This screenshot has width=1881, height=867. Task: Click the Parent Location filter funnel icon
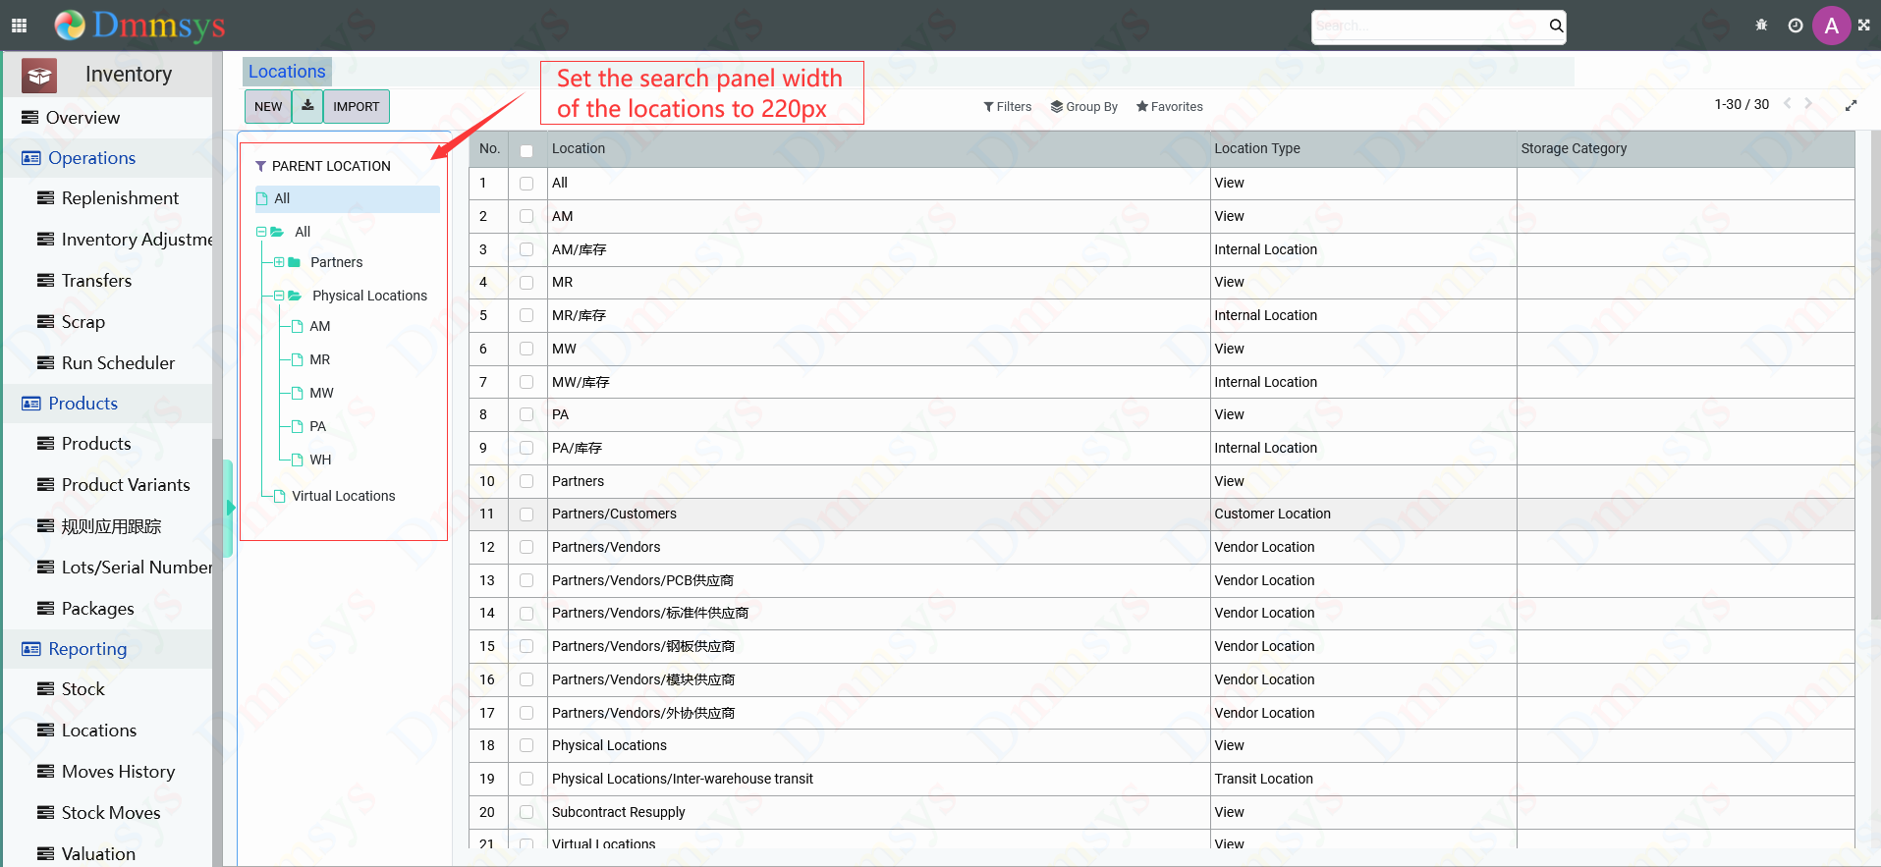(260, 166)
